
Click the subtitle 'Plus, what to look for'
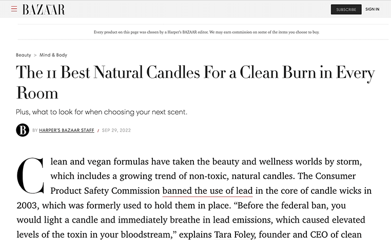point(102,112)
